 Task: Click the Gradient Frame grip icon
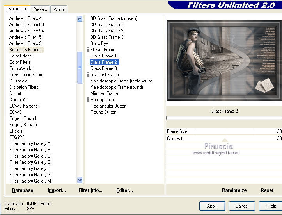(88, 75)
